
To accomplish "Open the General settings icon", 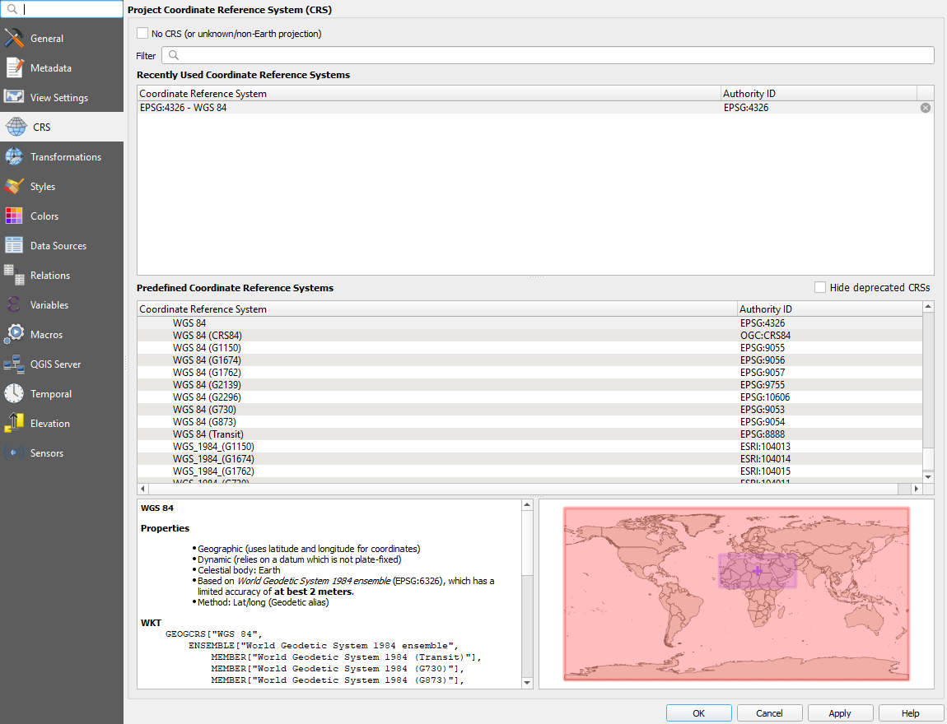I will click(14, 38).
